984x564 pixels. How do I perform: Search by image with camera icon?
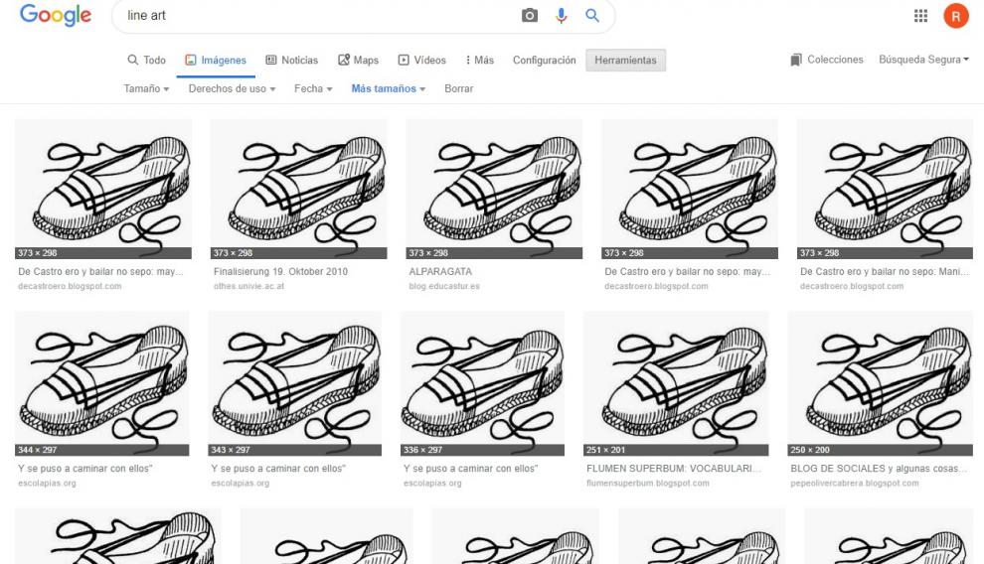click(530, 16)
